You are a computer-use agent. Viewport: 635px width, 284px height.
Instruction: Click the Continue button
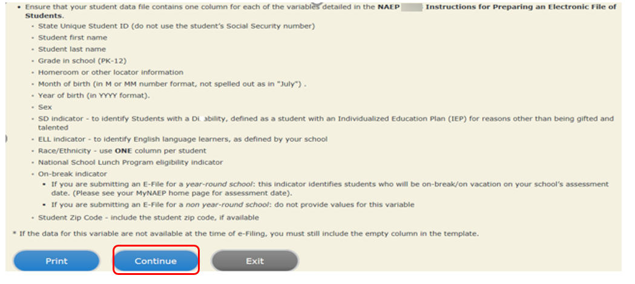click(156, 261)
